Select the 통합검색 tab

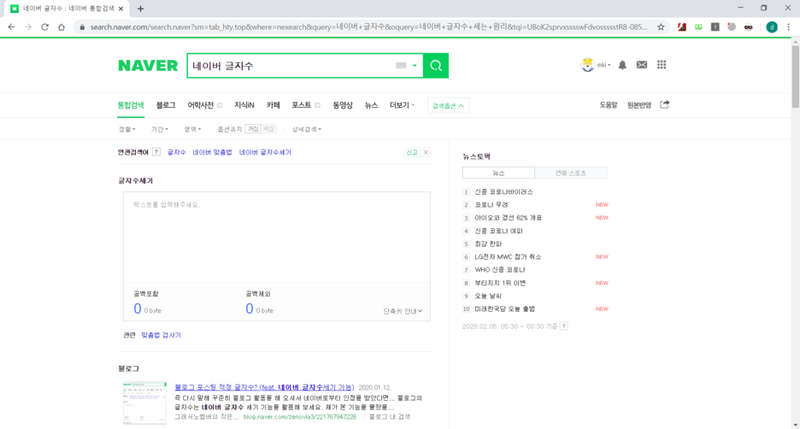(x=131, y=105)
